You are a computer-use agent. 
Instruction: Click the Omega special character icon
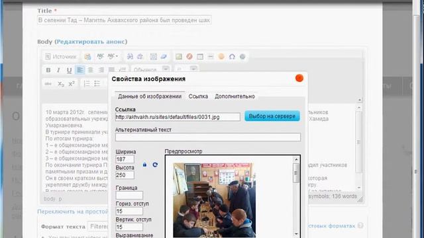pos(232,56)
